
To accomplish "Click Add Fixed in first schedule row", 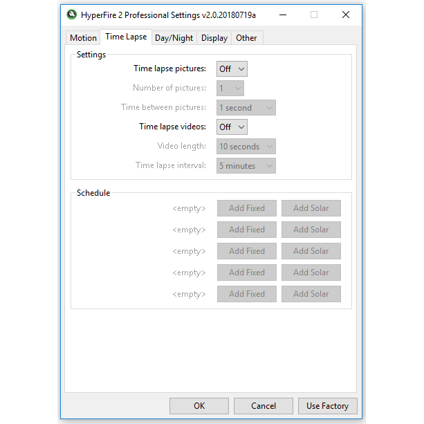I will coord(247,208).
